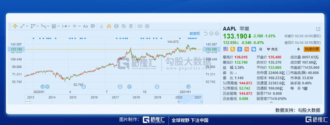Viewport: 330px width, 125px height.
Task: Toggle the orange magnet snap mode
Action: coord(109,26)
